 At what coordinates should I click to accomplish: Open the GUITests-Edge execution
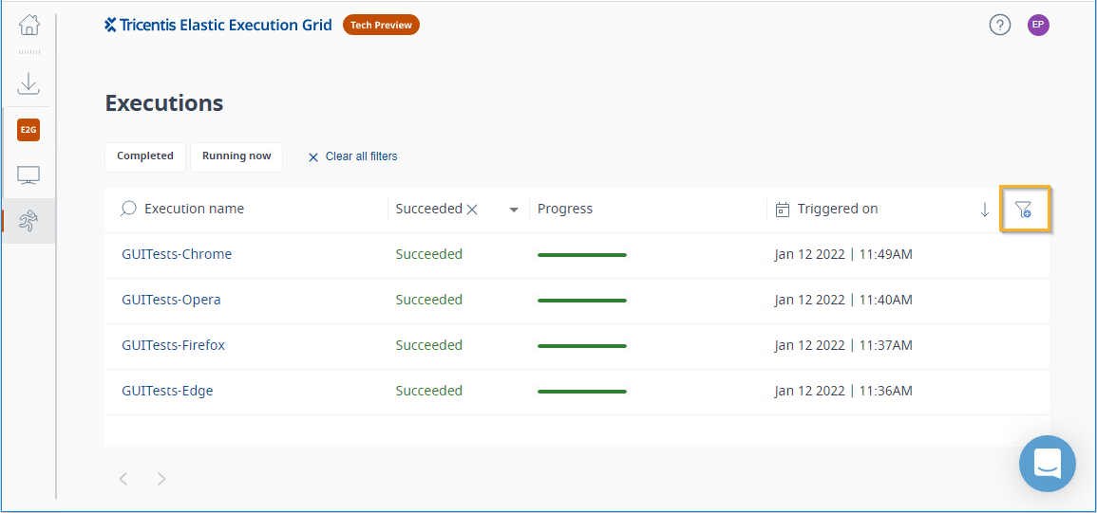[x=167, y=391]
